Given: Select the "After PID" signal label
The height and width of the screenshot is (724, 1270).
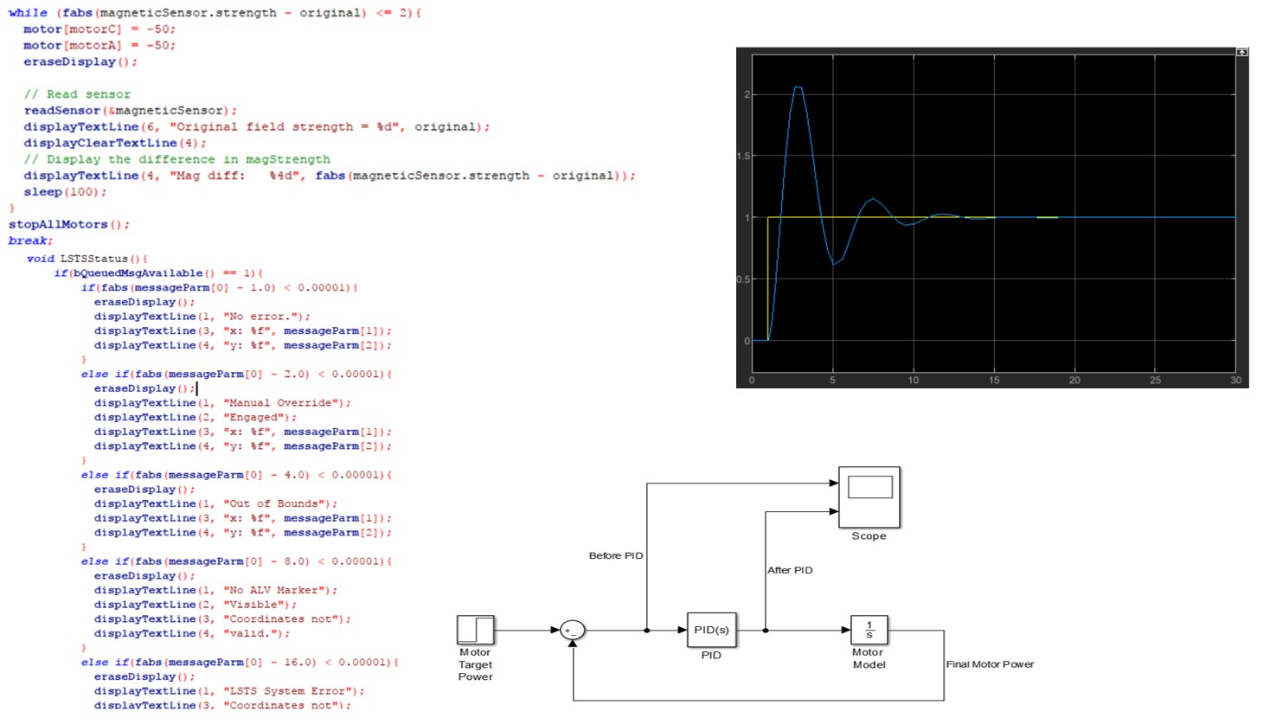Looking at the screenshot, I should (790, 570).
